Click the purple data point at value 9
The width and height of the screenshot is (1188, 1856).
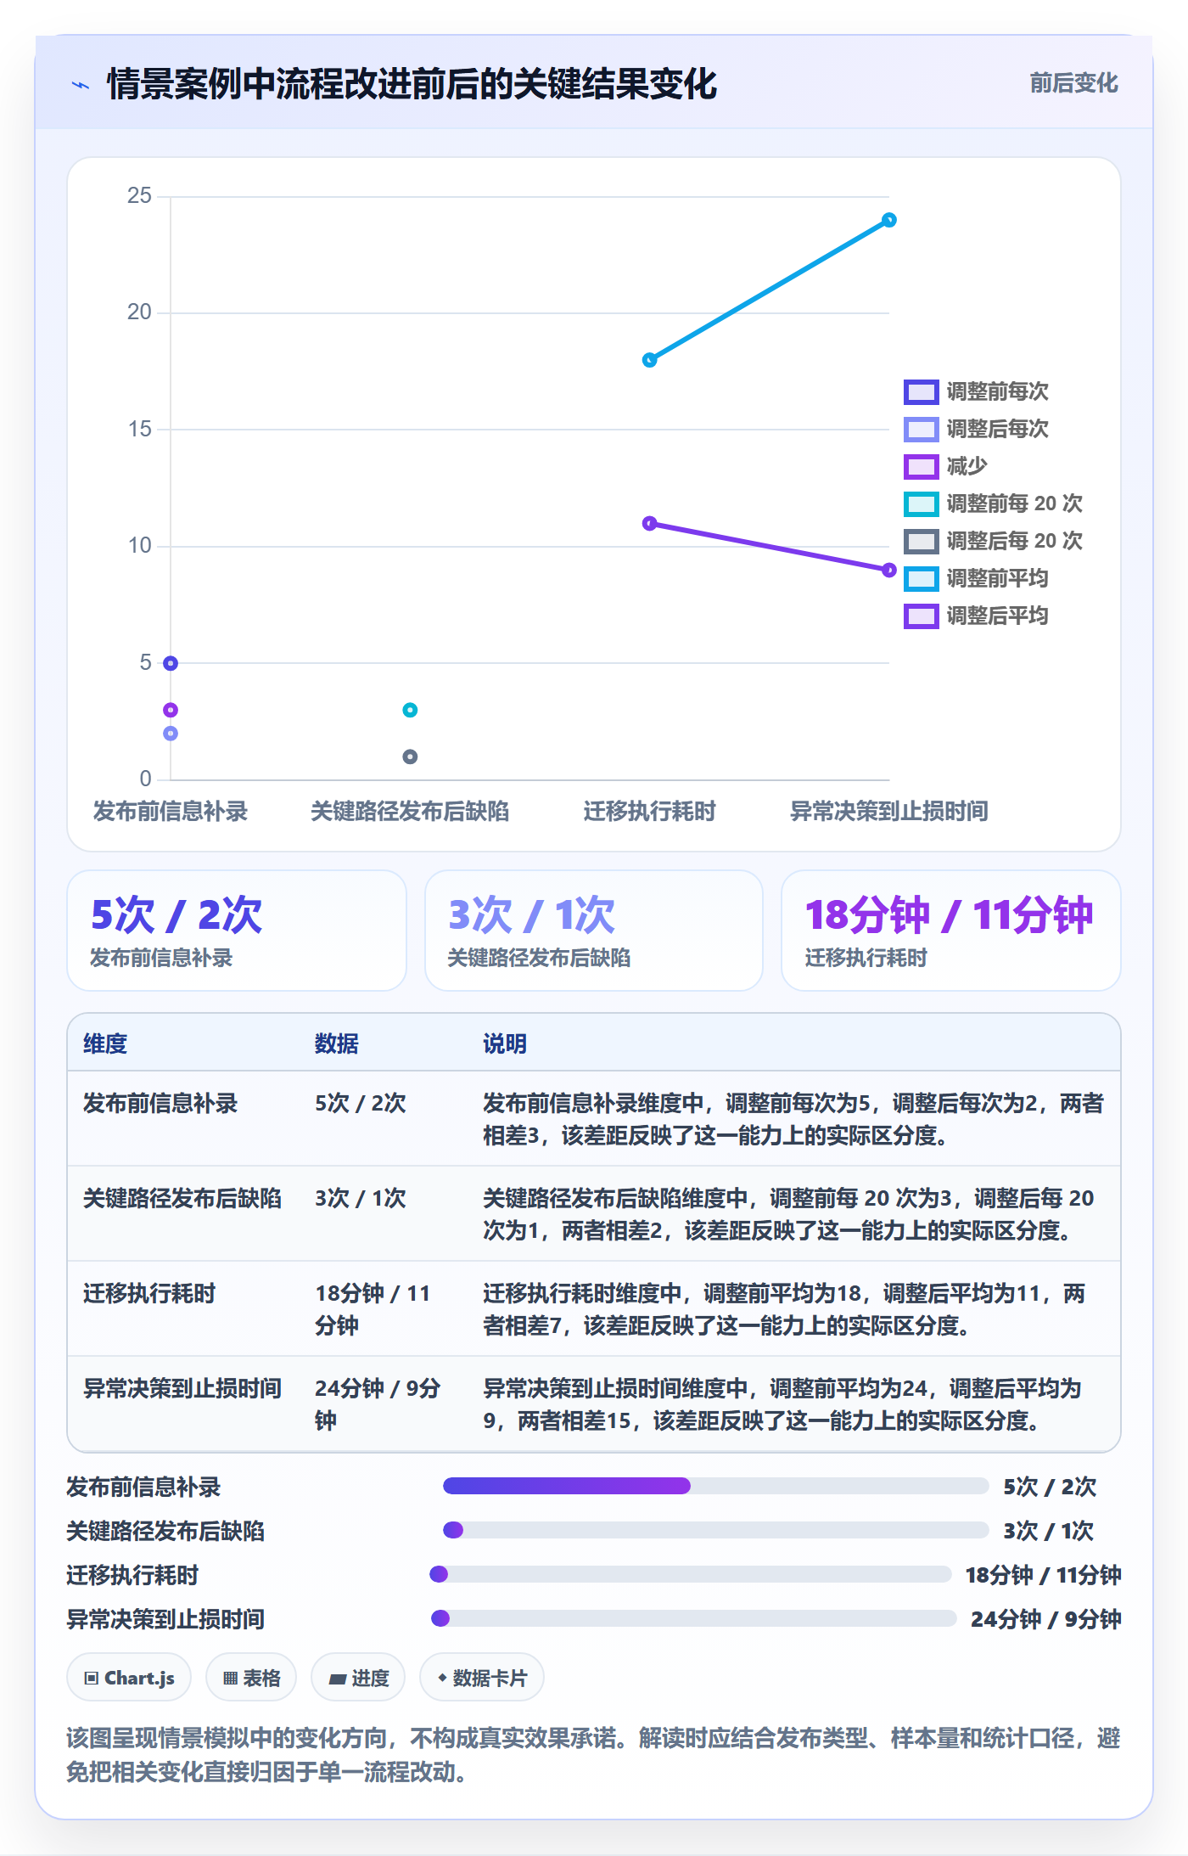888,570
